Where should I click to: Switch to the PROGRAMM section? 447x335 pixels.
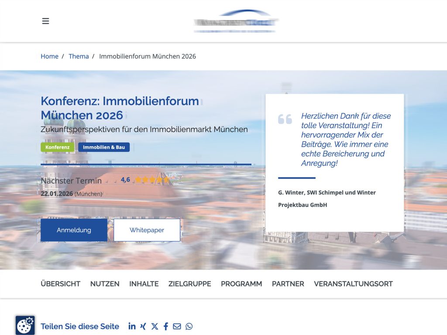(x=242, y=284)
